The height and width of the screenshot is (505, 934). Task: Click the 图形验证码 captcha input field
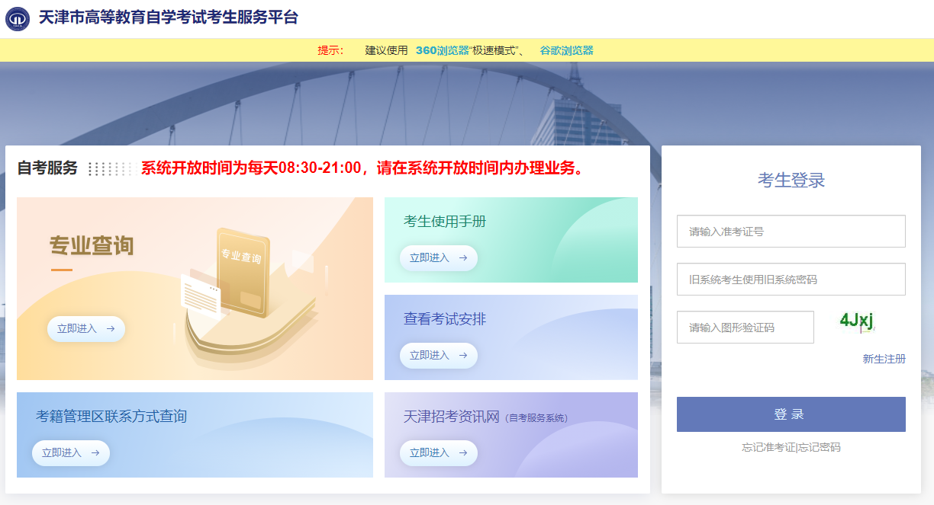pyautogui.click(x=745, y=327)
